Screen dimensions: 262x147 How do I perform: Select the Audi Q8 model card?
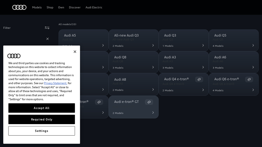[133, 62]
